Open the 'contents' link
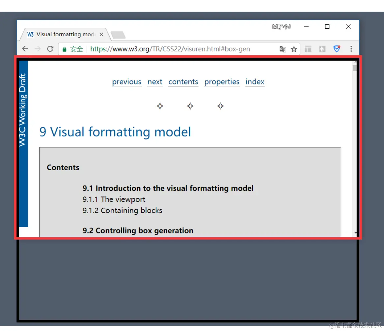Image resolution: width=384 pixels, height=331 pixels. click(x=183, y=82)
